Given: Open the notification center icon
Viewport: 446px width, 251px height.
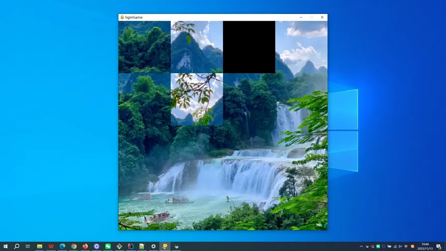Looking at the screenshot, I should (x=439, y=246).
